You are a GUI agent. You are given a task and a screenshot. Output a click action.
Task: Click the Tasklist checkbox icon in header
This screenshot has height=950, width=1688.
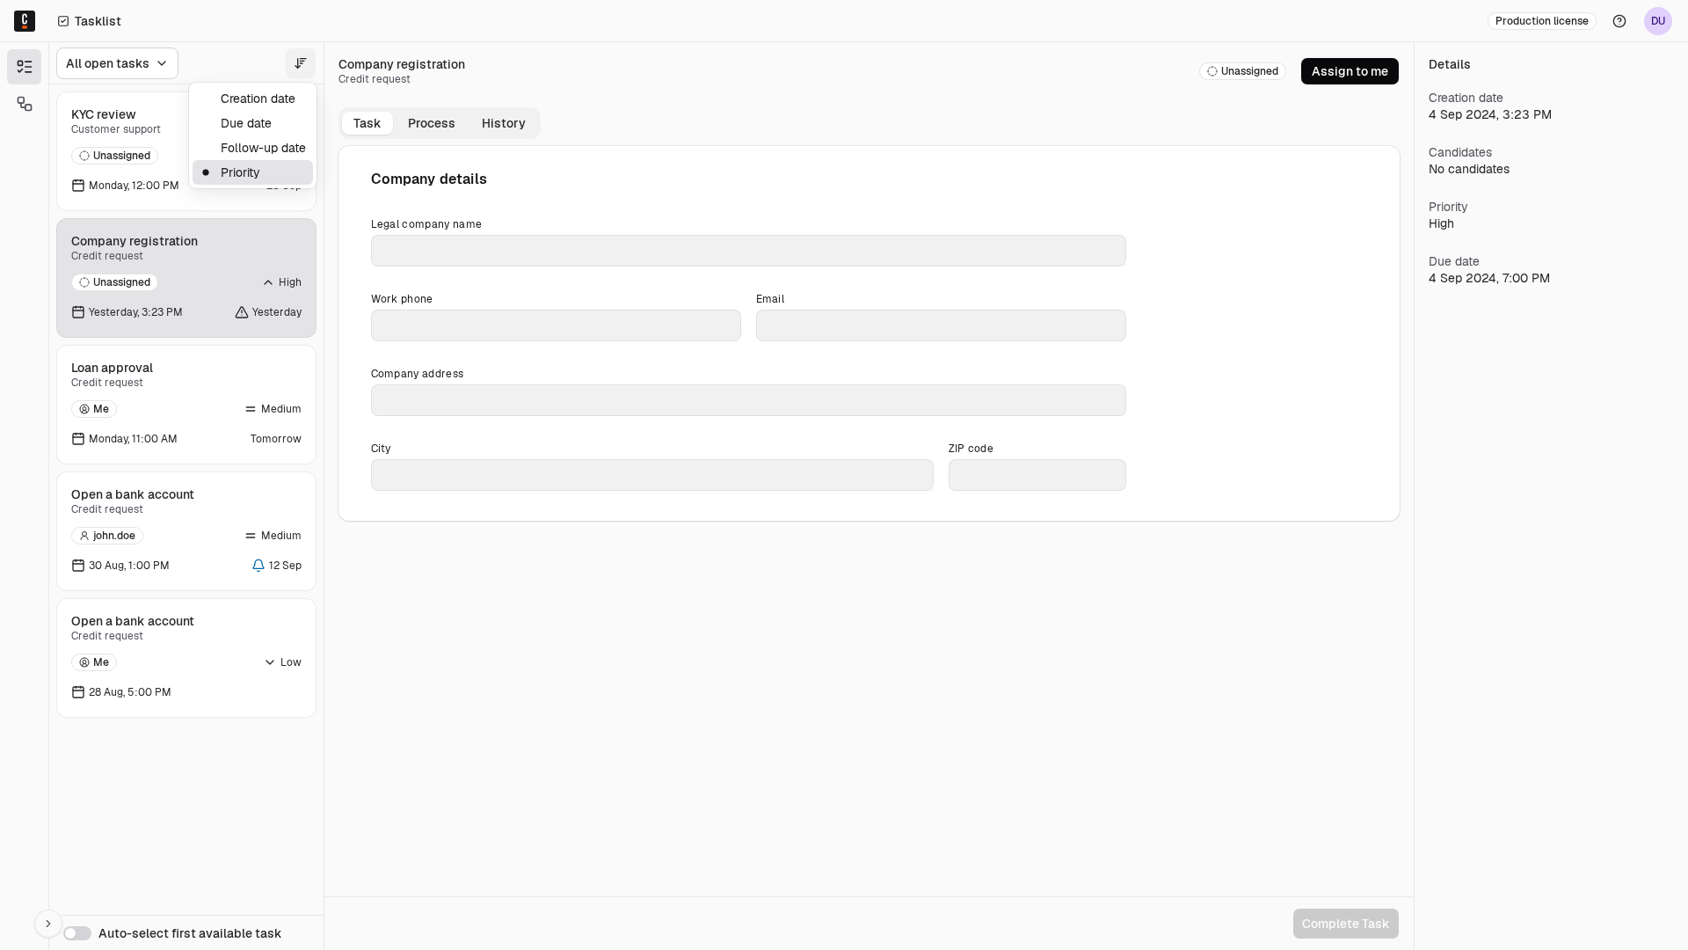pos(63,21)
